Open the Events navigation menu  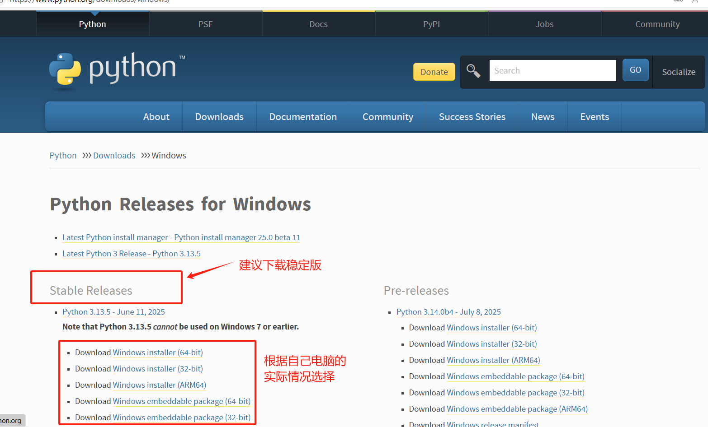pyautogui.click(x=595, y=116)
